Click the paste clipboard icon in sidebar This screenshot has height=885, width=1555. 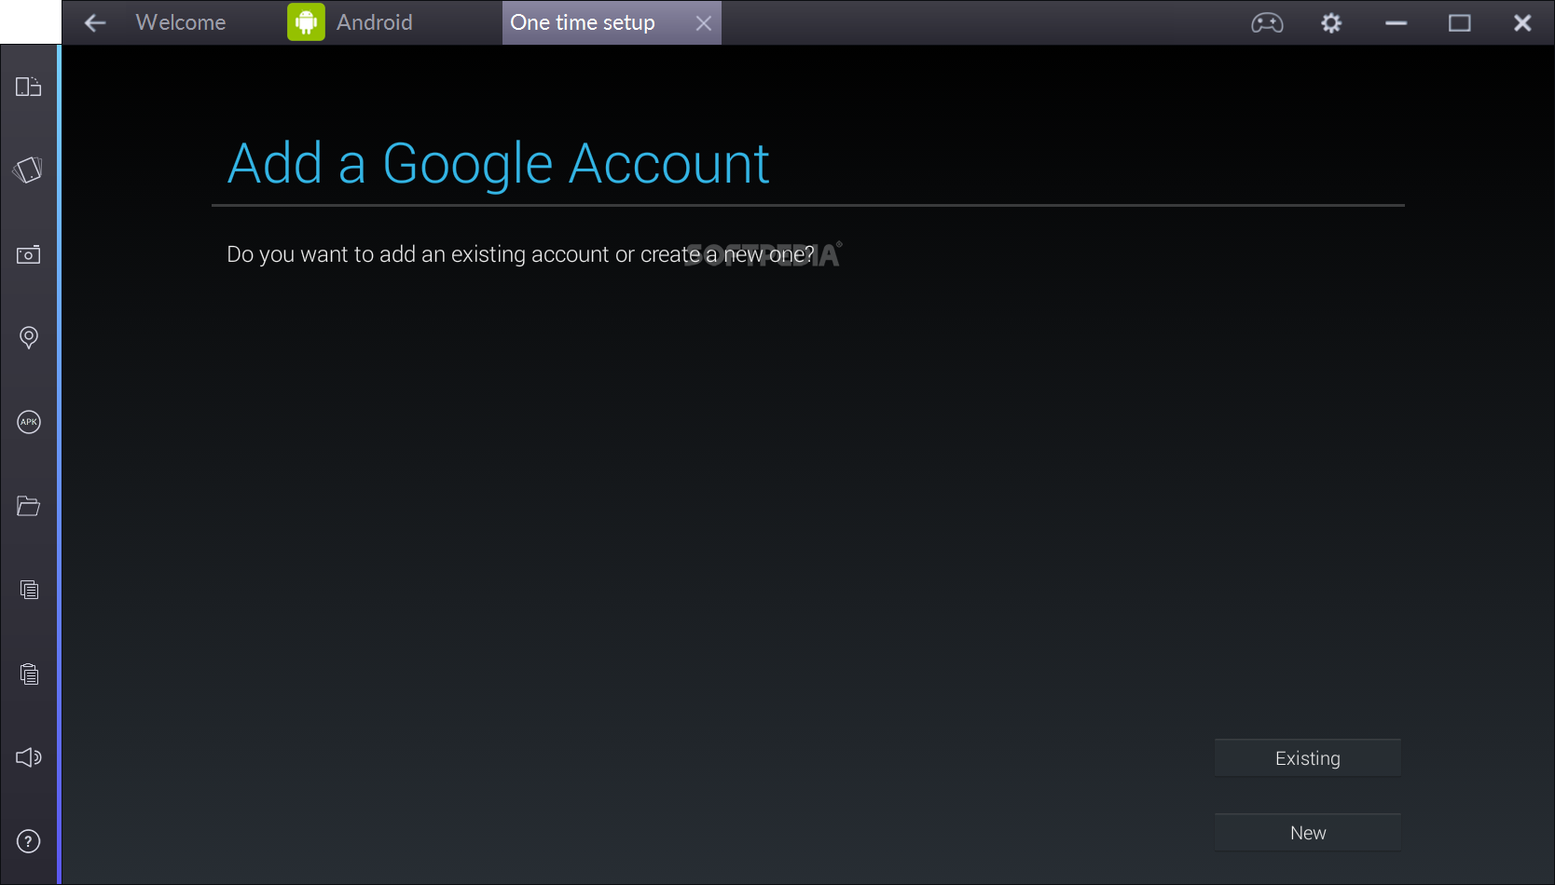coord(29,674)
